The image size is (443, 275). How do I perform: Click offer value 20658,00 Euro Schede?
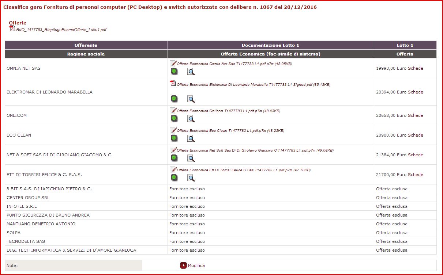coord(399,115)
